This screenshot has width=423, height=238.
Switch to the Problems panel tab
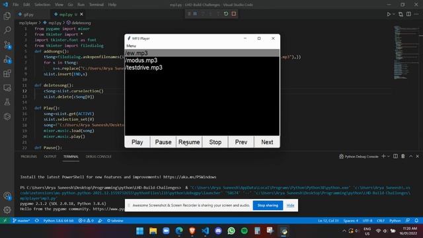[28, 157]
